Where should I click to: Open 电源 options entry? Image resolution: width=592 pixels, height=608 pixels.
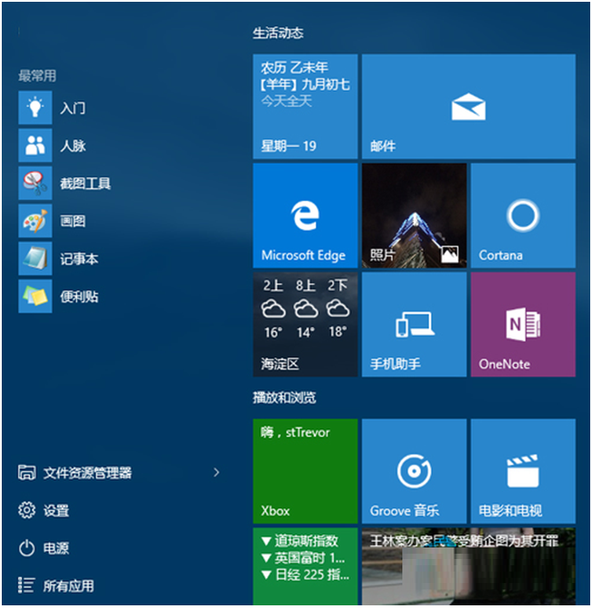[x=56, y=548]
